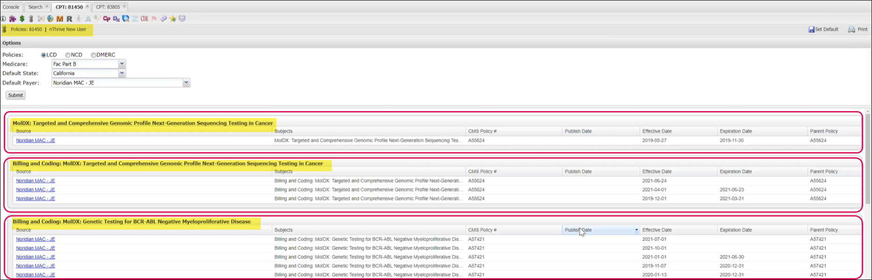The height and width of the screenshot is (280, 872).
Task: Open the Cp codes icon
Action: tap(107, 19)
